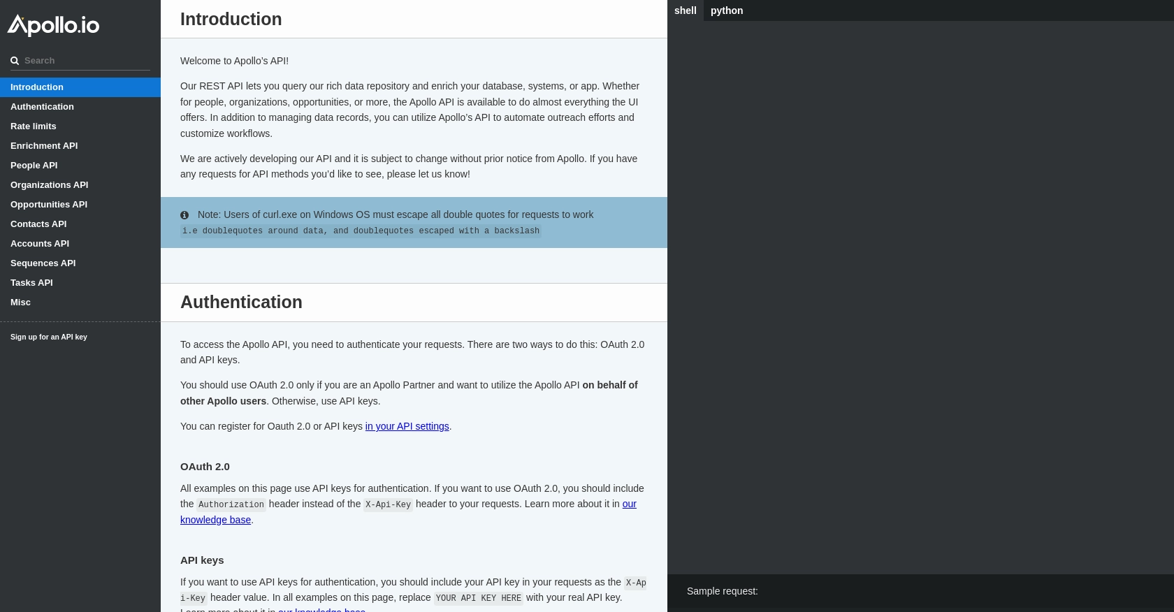1174x612 pixels.
Task: Switch to the python code tab
Action: [727, 10]
